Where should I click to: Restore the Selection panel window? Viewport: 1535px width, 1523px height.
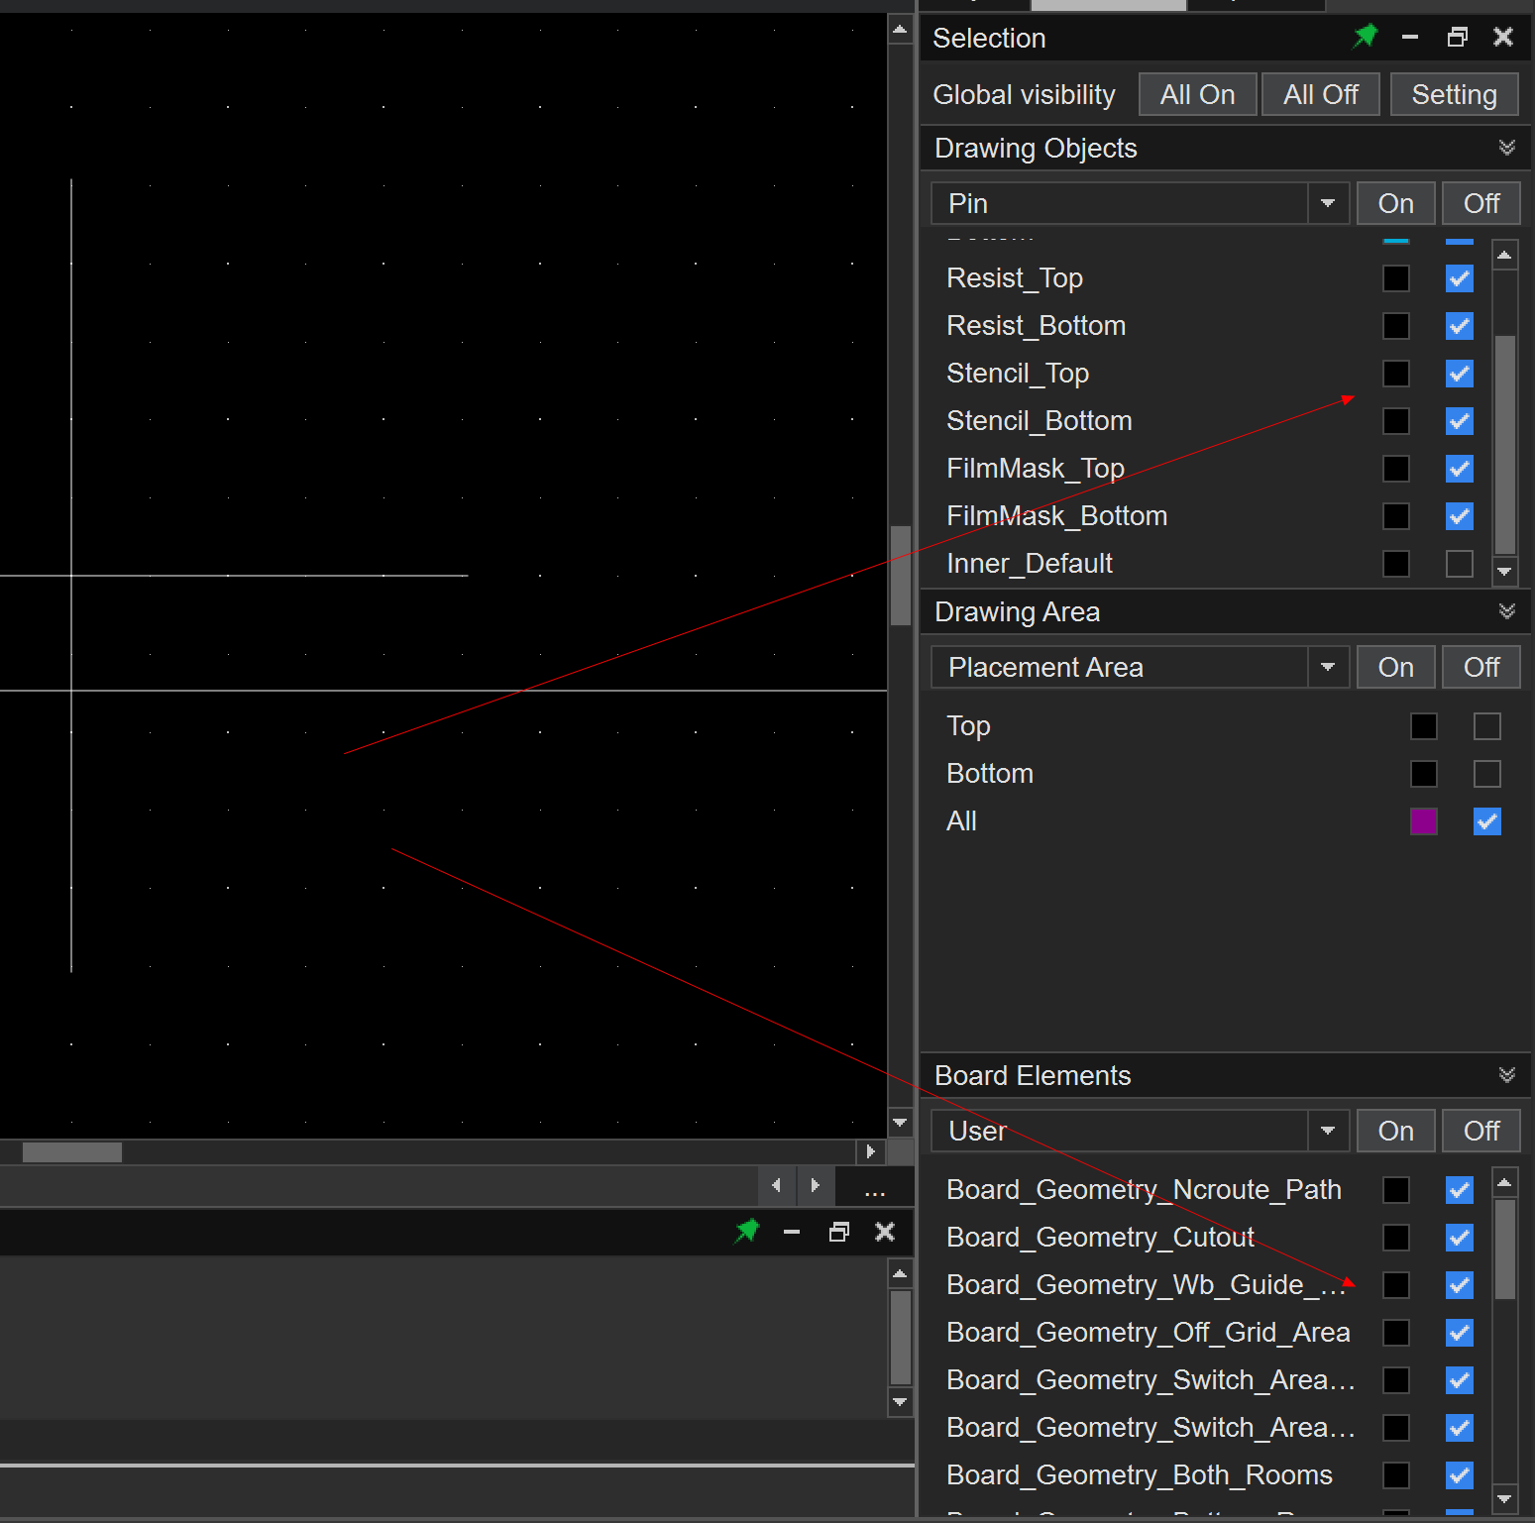tap(1457, 38)
